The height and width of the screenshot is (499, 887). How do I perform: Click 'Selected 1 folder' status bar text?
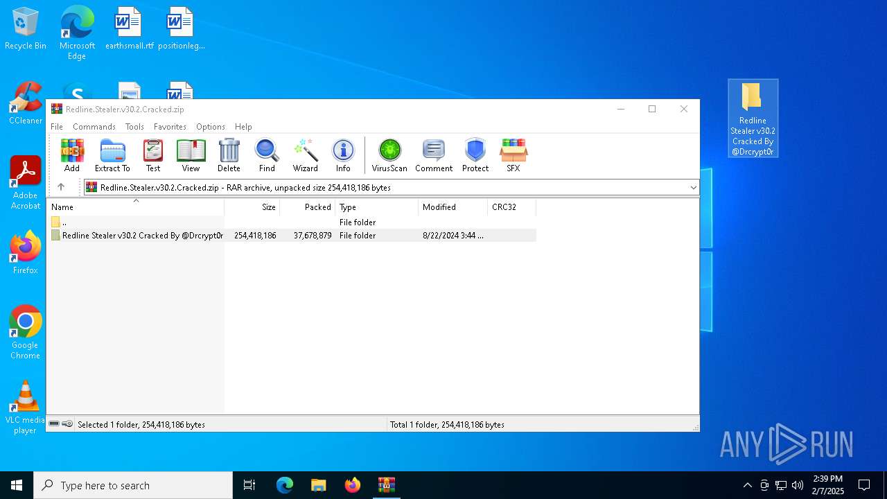pyautogui.click(x=141, y=424)
